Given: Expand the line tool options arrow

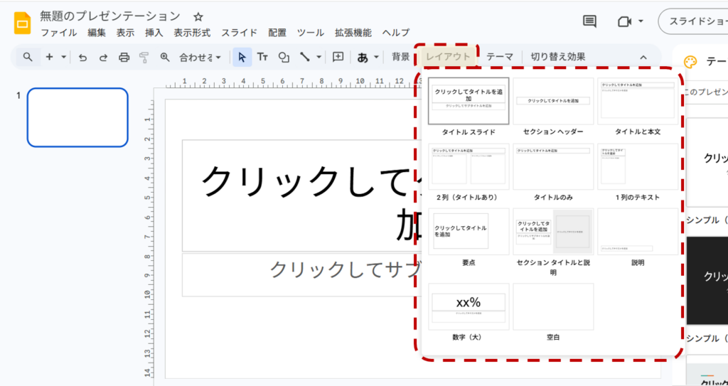Looking at the screenshot, I should pos(318,57).
